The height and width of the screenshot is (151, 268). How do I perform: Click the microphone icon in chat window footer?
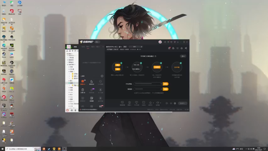[75, 110]
